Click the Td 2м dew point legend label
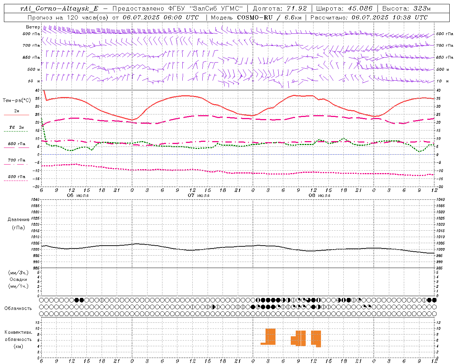The height and width of the screenshot is (364, 455). 17,127
